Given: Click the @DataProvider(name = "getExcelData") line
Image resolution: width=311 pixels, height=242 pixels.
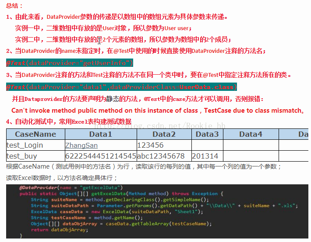Looking at the screenshot, I should (x=71, y=187).
